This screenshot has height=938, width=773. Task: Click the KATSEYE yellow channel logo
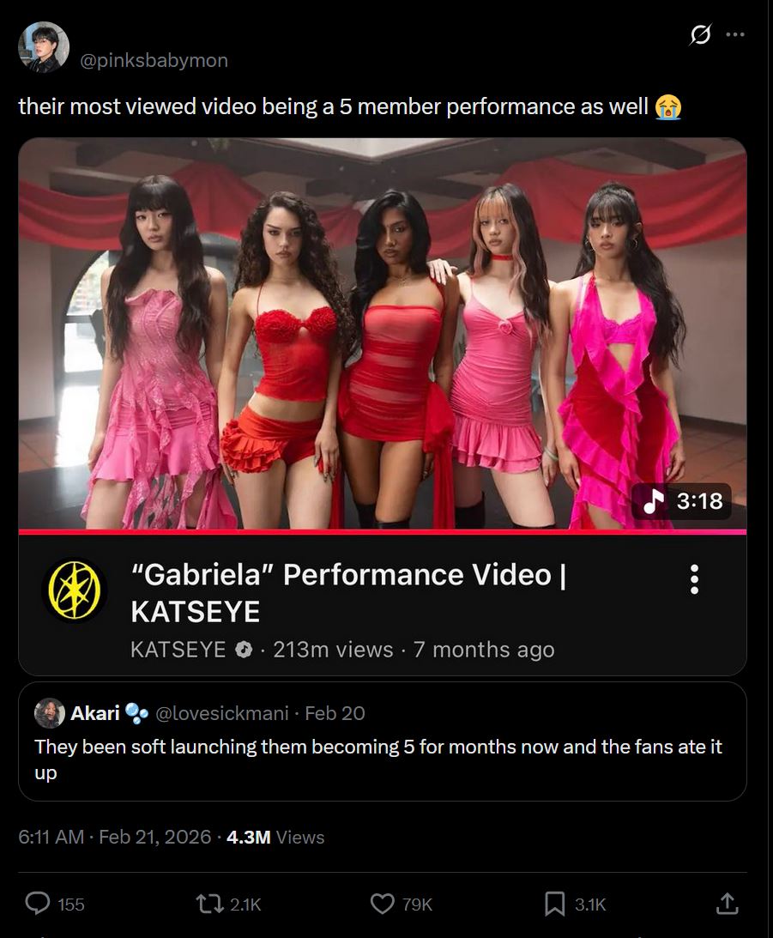pyautogui.click(x=74, y=590)
